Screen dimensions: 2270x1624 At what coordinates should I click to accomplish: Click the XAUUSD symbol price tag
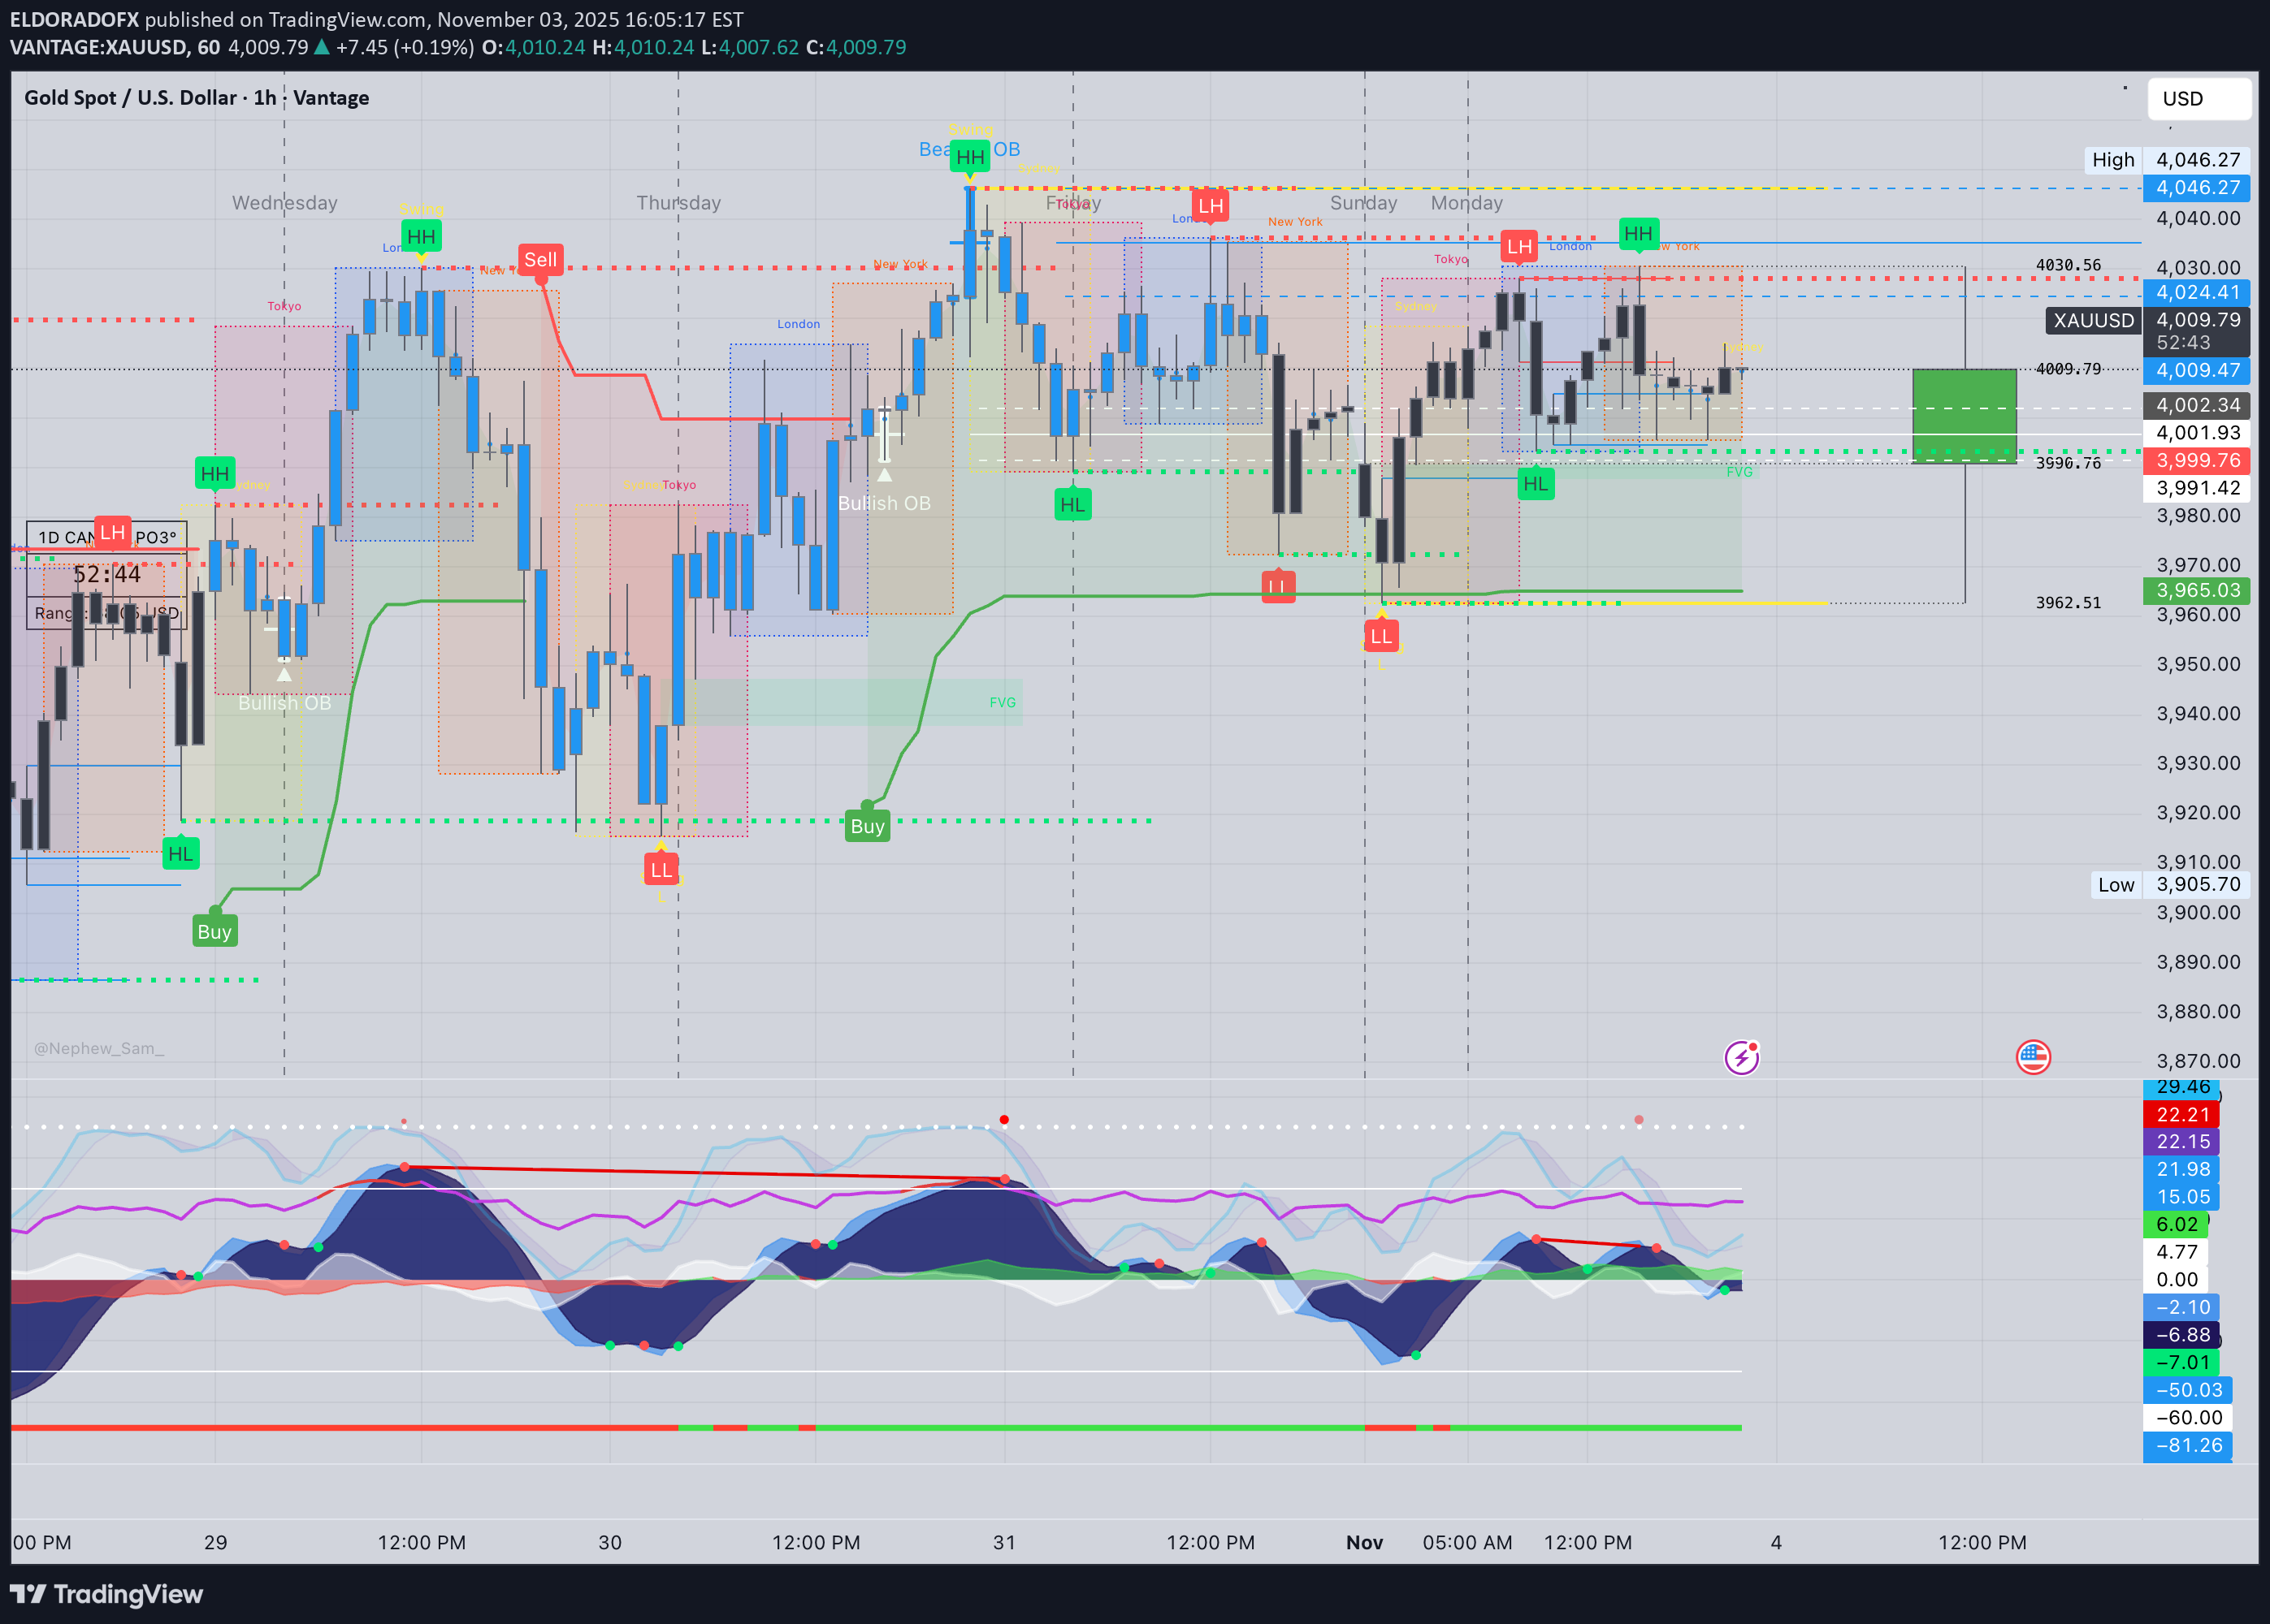pyautogui.click(x=2093, y=321)
